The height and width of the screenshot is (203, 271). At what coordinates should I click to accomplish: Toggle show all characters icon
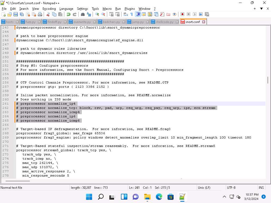pos(131,15)
